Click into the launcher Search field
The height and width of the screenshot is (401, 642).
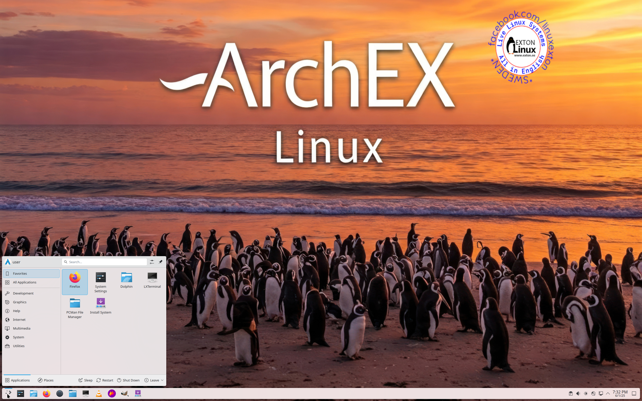click(104, 262)
